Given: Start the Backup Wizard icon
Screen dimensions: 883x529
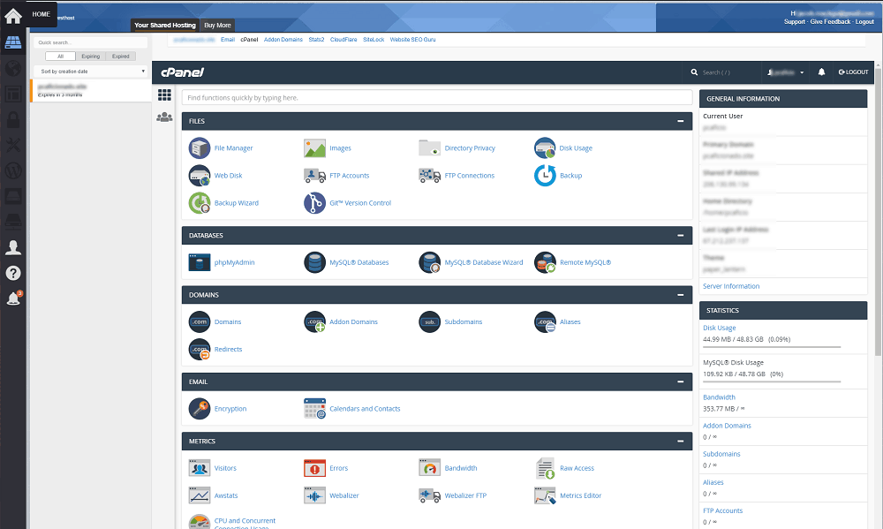Looking at the screenshot, I should tap(200, 203).
